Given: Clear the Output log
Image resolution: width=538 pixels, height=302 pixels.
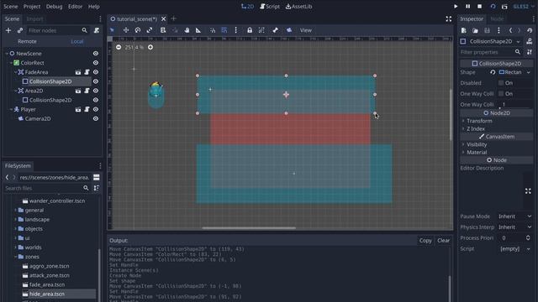Looking at the screenshot, I should click(x=443, y=241).
